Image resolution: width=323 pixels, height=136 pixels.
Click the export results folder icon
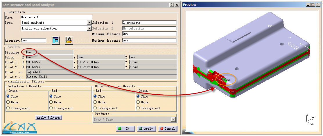(69, 41)
